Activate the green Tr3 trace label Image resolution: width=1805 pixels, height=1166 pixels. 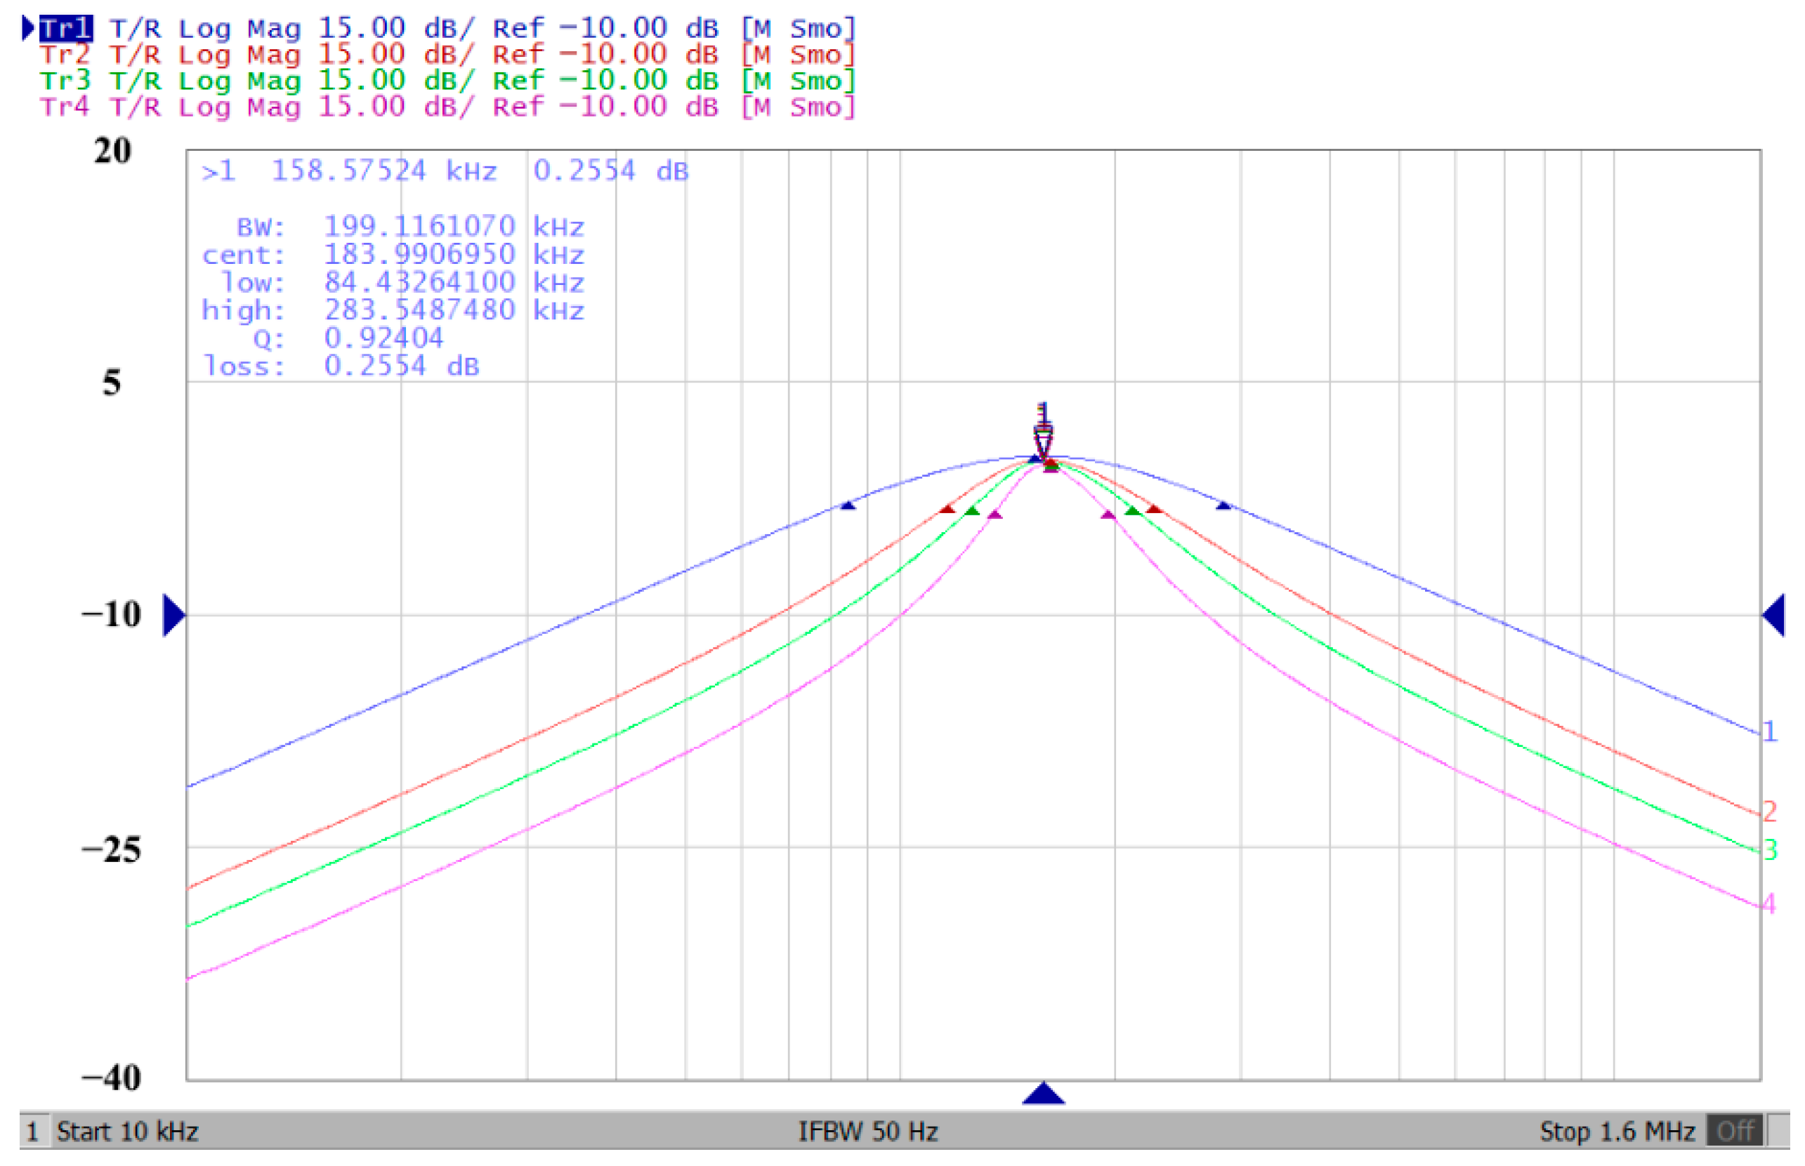[x=65, y=80]
